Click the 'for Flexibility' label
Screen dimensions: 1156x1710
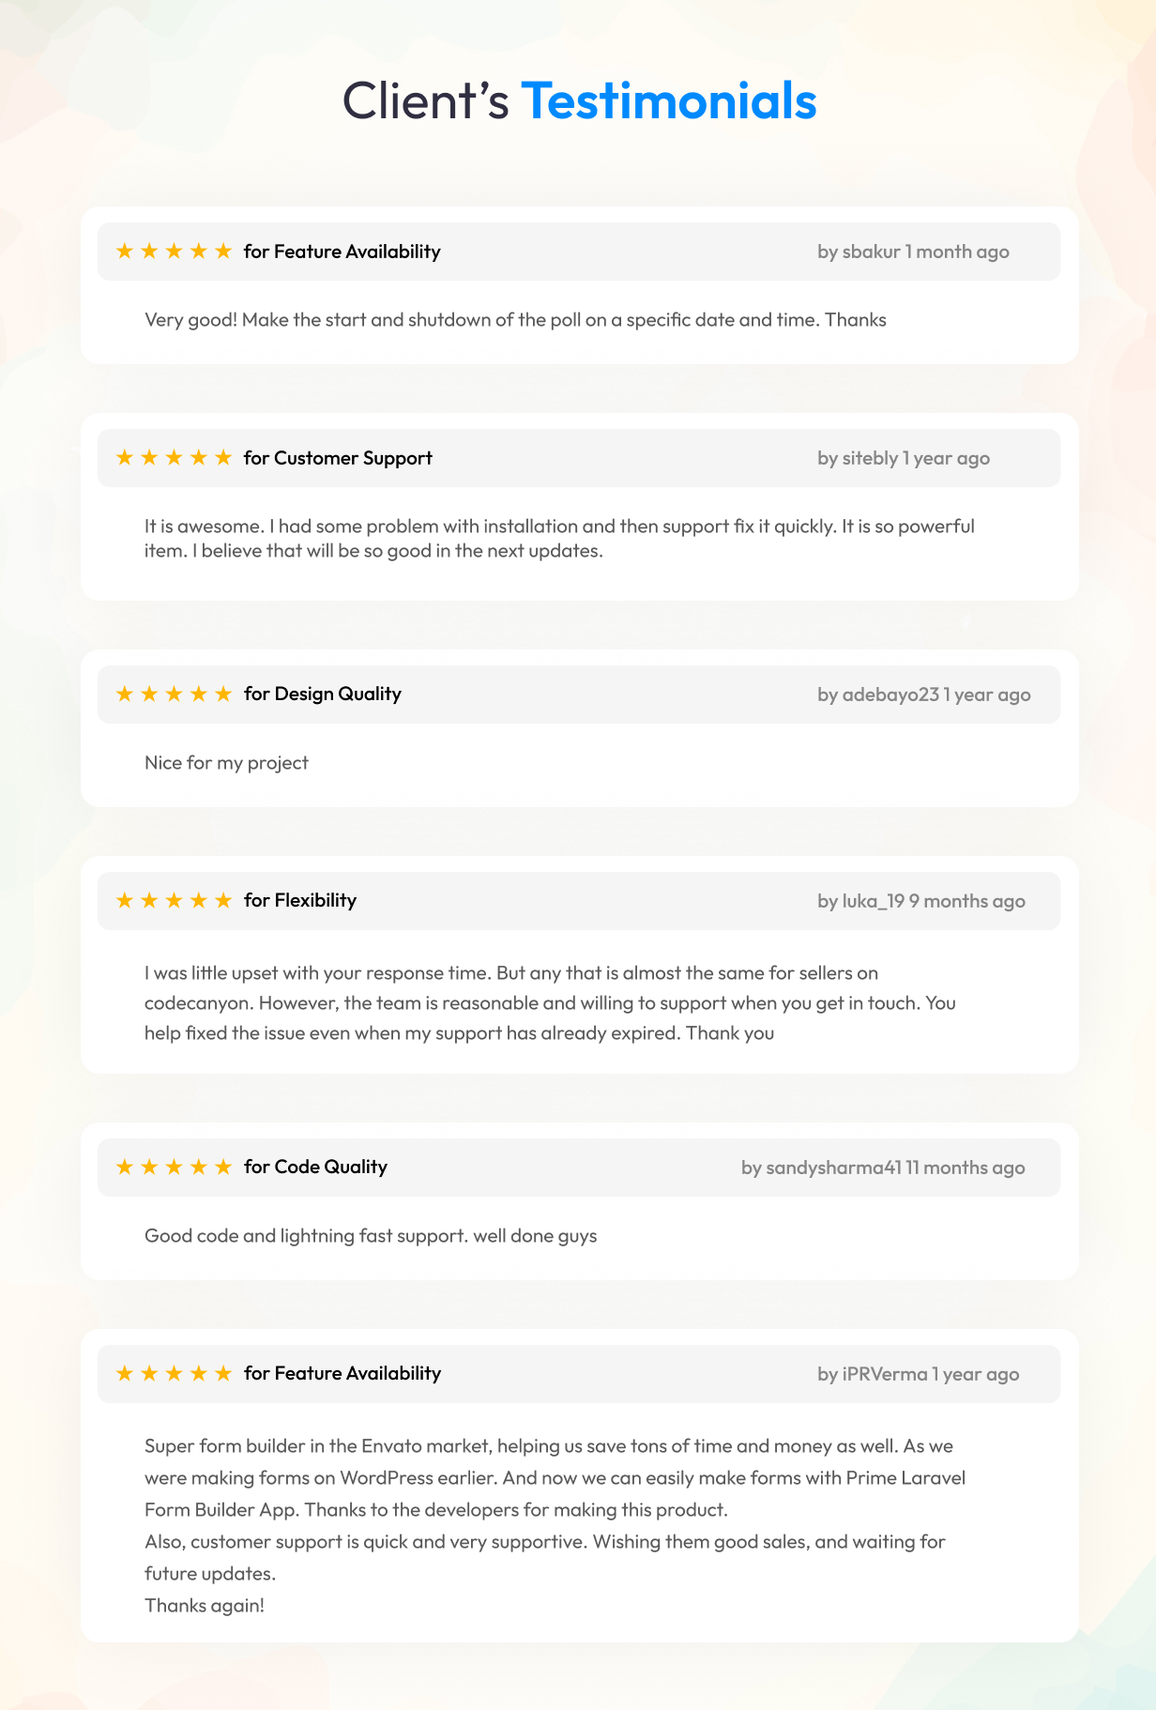[x=300, y=900]
